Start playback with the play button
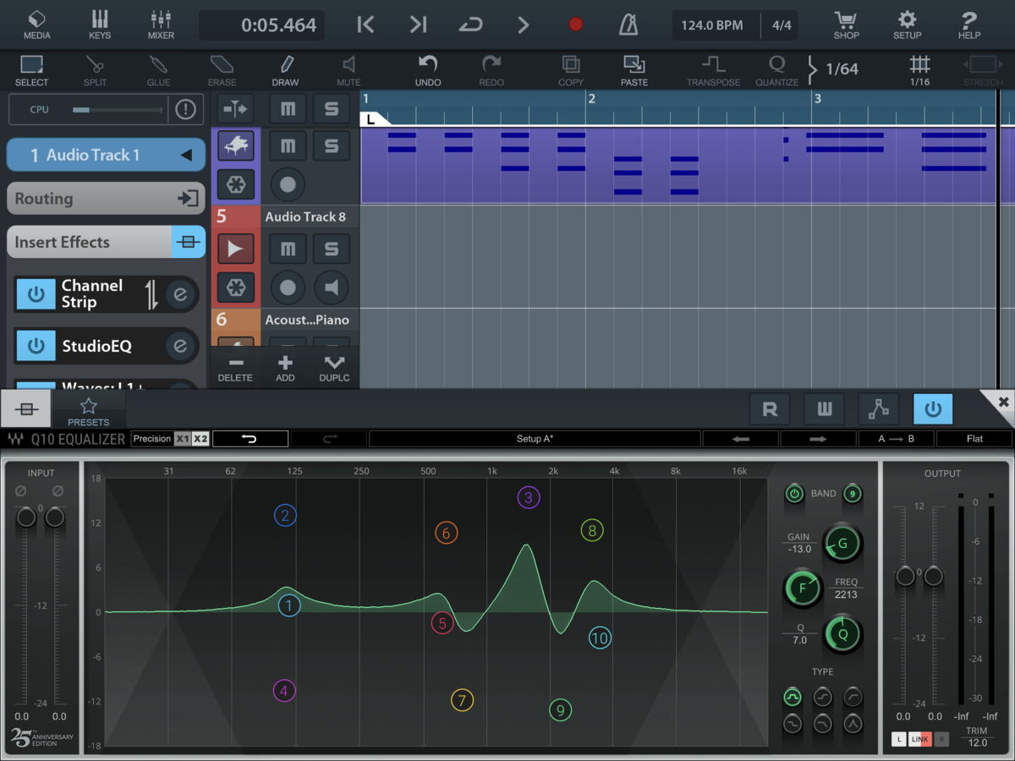This screenshot has height=761, width=1015. (523, 25)
